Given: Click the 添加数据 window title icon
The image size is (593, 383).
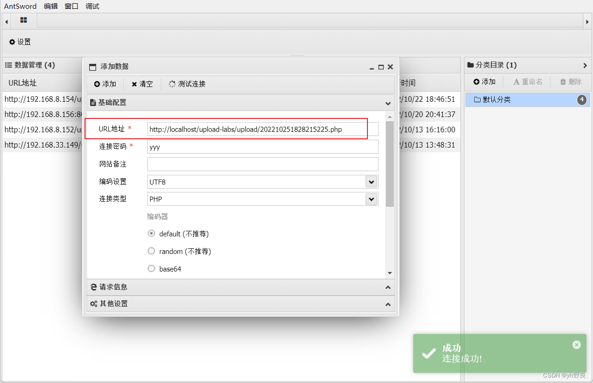Looking at the screenshot, I should click(92, 67).
